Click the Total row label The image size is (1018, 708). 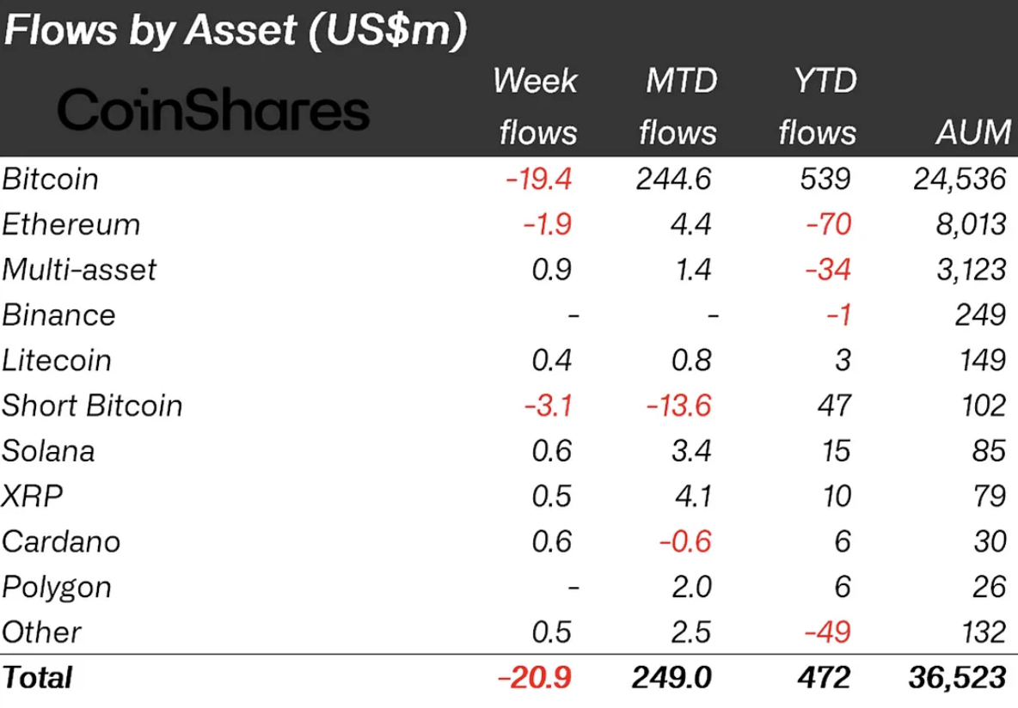coord(38,677)
